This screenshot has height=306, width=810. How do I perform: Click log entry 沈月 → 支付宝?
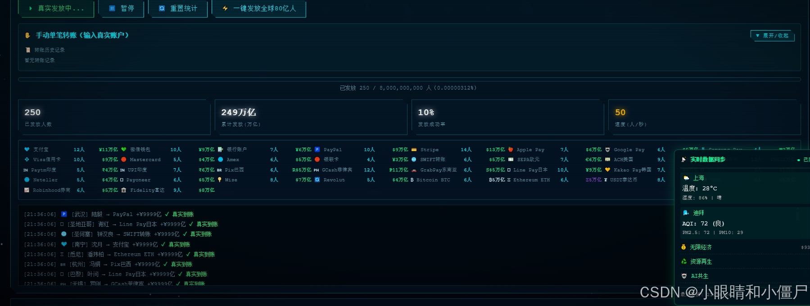(x=107, y=244)
